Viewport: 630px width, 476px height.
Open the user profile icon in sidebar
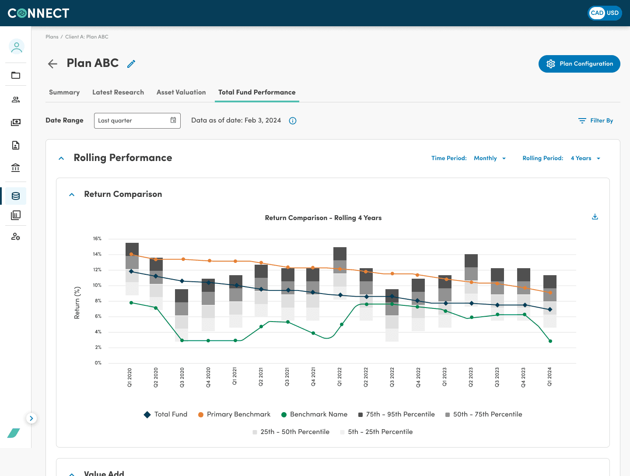coord(16,46)
